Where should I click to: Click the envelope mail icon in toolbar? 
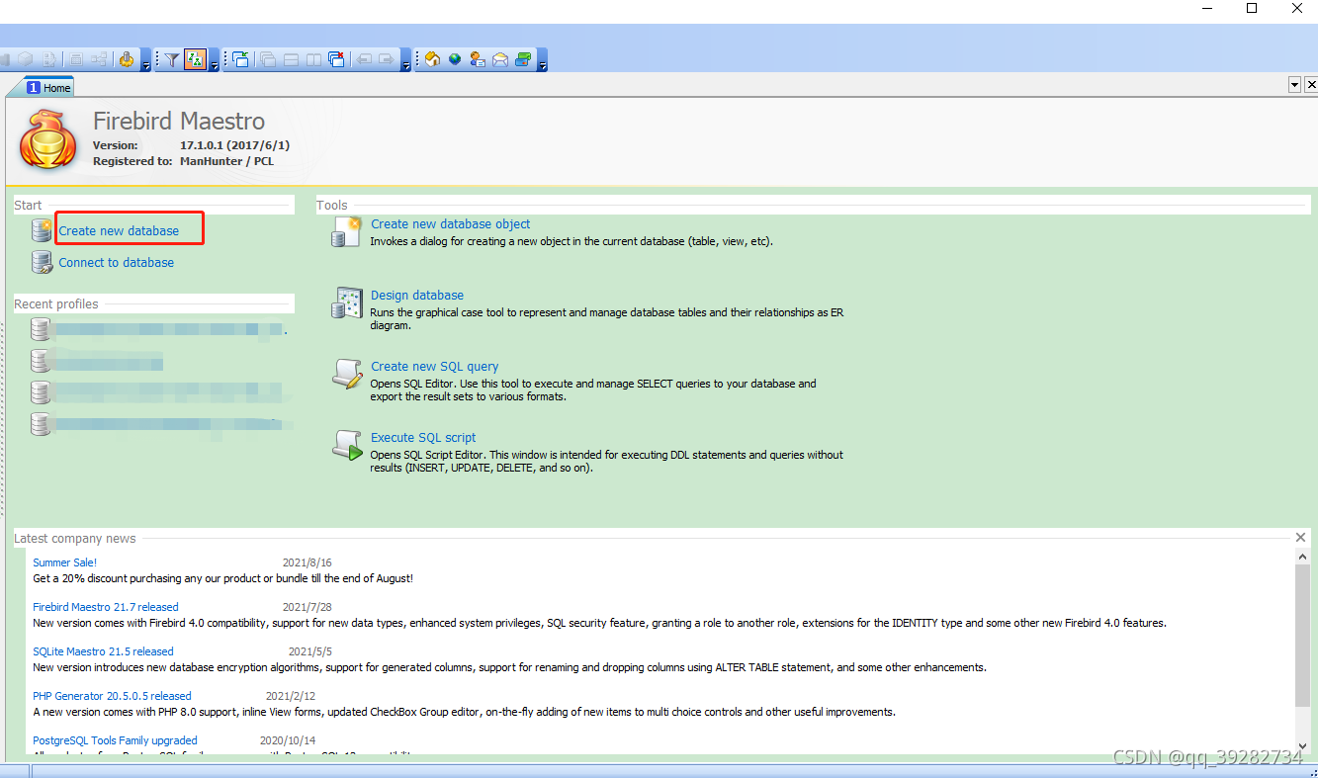click(x=500, y=60)
